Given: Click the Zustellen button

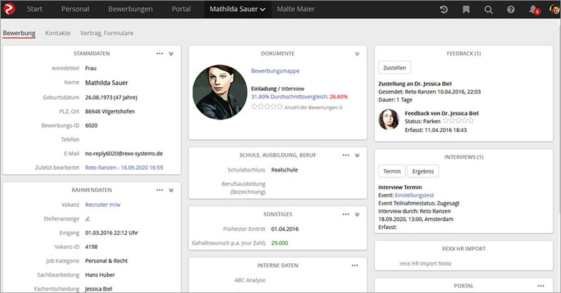Looking at the screenshot, I should 394,67.
